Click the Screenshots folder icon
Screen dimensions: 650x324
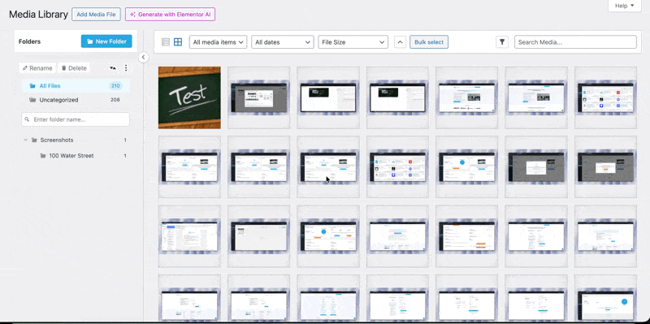34,140
